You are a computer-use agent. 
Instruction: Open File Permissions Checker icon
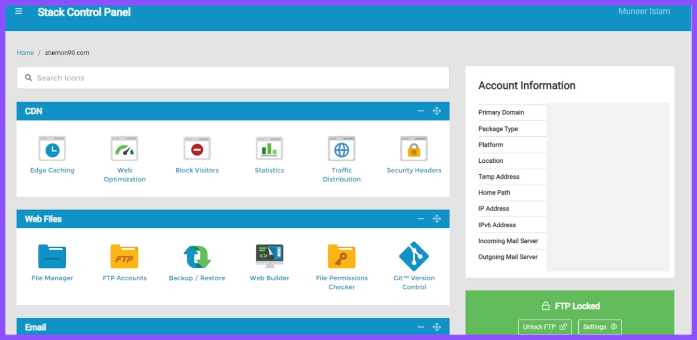pos(341,257)
